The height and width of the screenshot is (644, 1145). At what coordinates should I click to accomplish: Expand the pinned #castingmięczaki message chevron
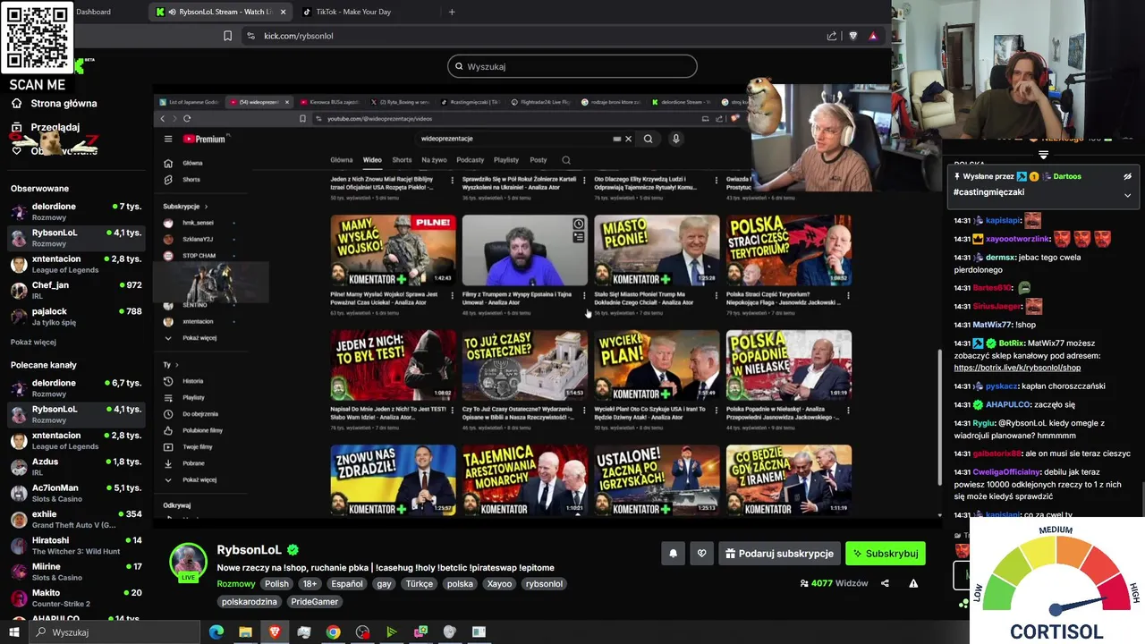click(1127, 194)
